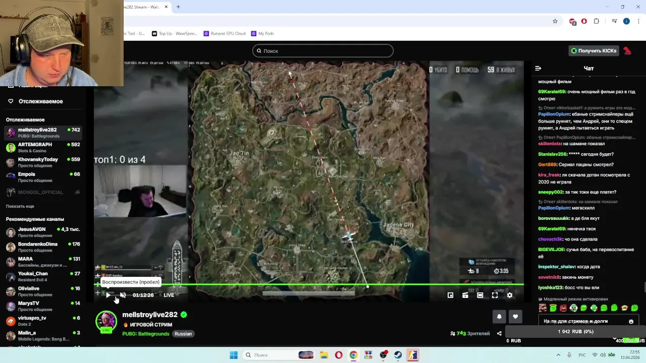
Task: Click username BIGEVILJOE in chat
Action: [554, 249]
